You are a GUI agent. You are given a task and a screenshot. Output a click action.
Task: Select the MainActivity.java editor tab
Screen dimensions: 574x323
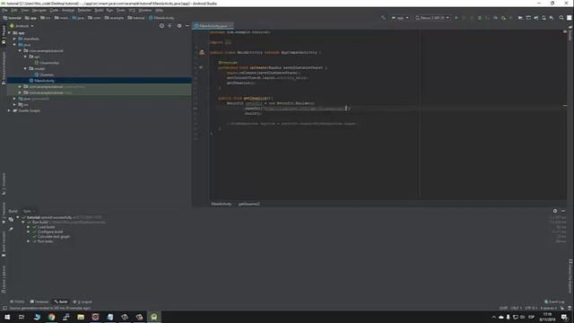coord(213,26)
